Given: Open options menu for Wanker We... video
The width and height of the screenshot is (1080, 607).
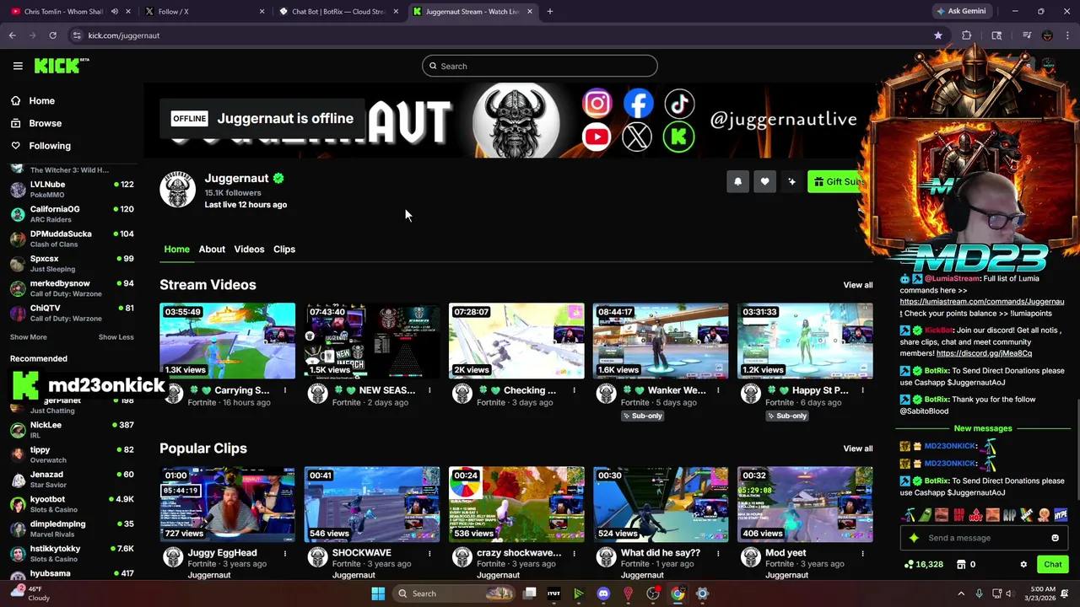Looking at the screenshot, I should pos(718,390).
